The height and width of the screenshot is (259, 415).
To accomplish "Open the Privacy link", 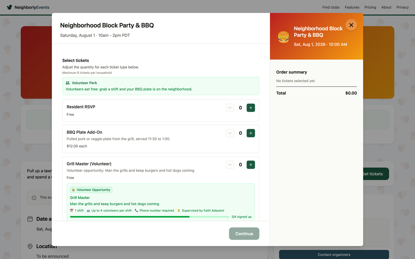I will (x=403, y=7).
